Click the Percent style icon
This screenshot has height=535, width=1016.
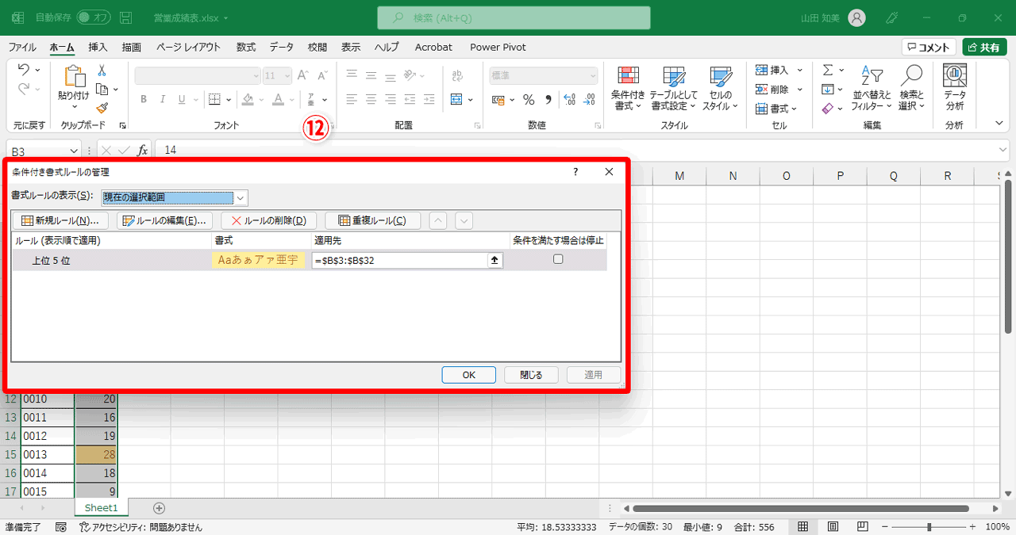tap(529, 100)
